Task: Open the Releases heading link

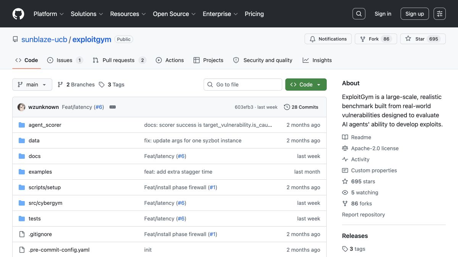Action: click(355, 236)
